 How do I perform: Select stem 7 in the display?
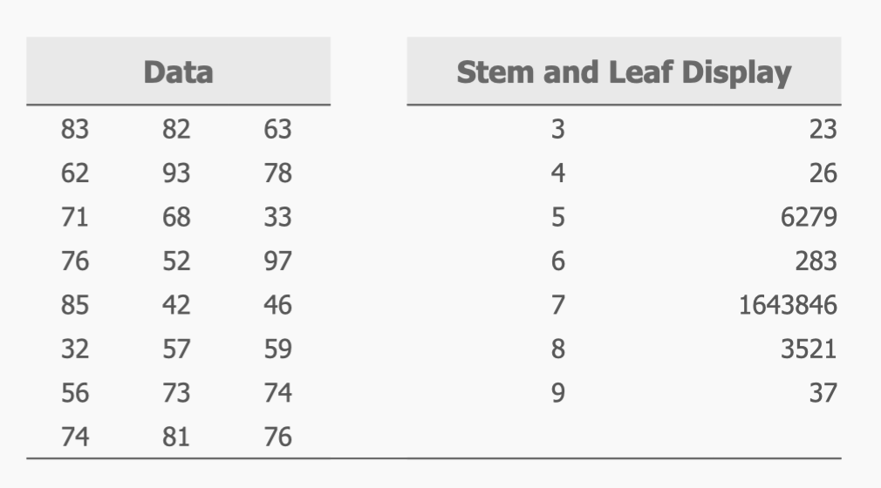pyautogui.click(x=558, y=305)
